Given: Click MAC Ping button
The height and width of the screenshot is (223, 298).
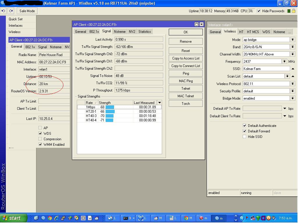Looking at the screenshot, I should click(186, 81).
